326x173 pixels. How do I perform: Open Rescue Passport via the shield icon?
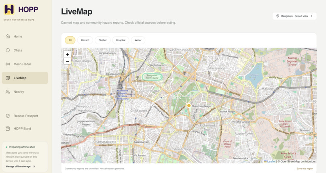click(8, 116)
